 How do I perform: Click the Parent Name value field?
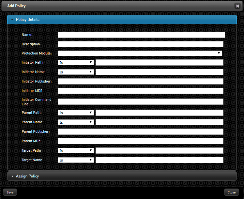159,122
